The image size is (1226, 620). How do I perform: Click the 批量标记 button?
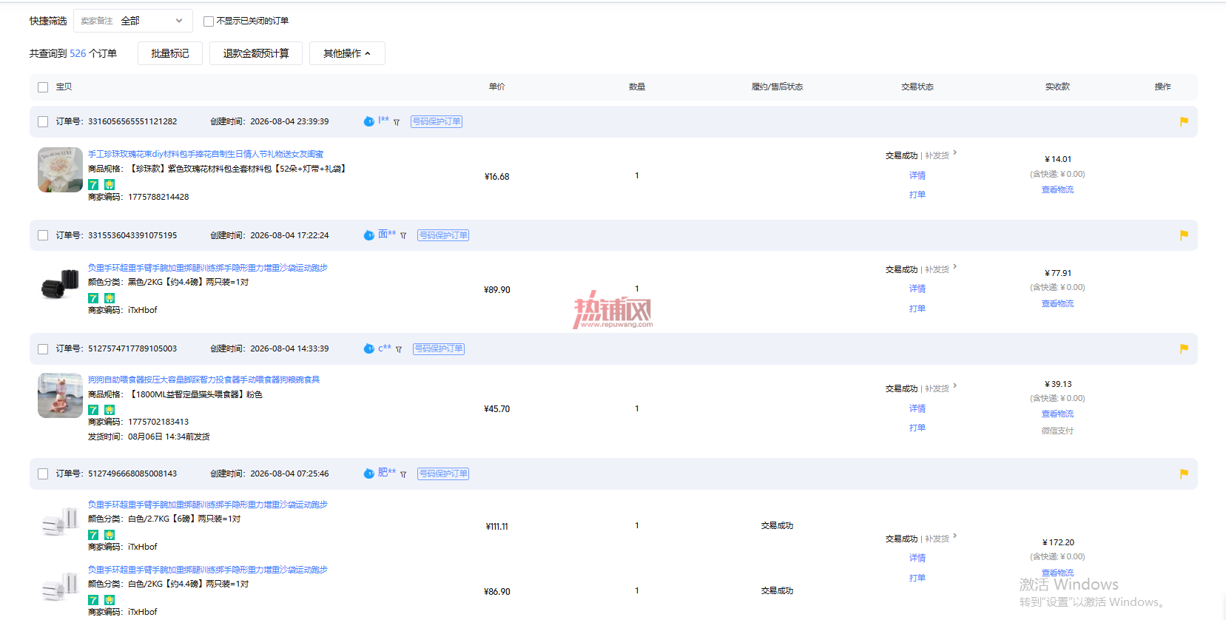click(x=170, y=53)
